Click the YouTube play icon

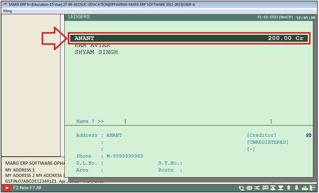click(x=7, y=188)
